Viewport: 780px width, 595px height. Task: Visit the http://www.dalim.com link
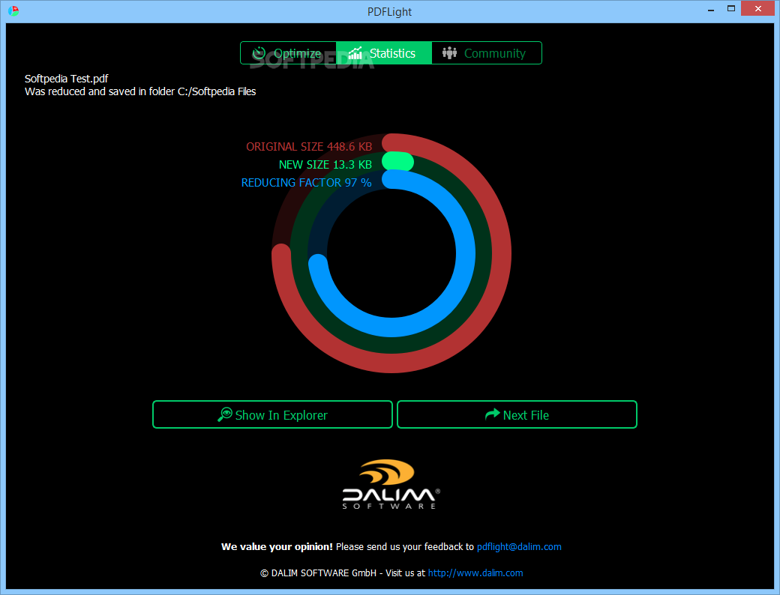tap(475, 573)
